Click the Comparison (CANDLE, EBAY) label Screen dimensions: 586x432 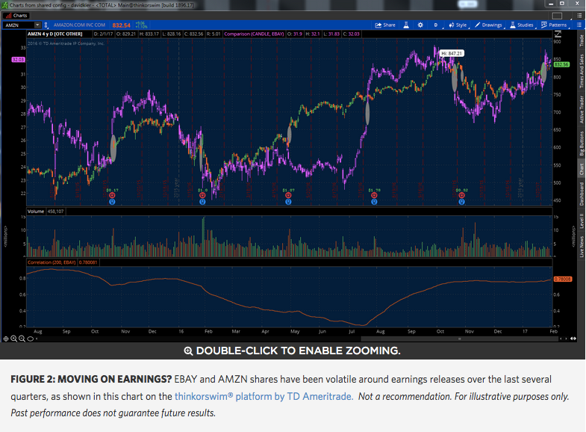coord(254,34)
